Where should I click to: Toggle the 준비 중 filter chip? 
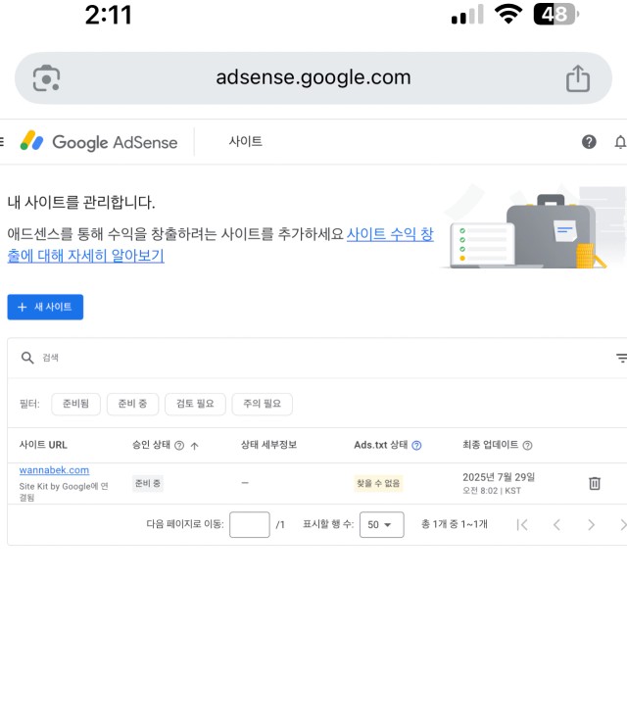pos(132,404)
